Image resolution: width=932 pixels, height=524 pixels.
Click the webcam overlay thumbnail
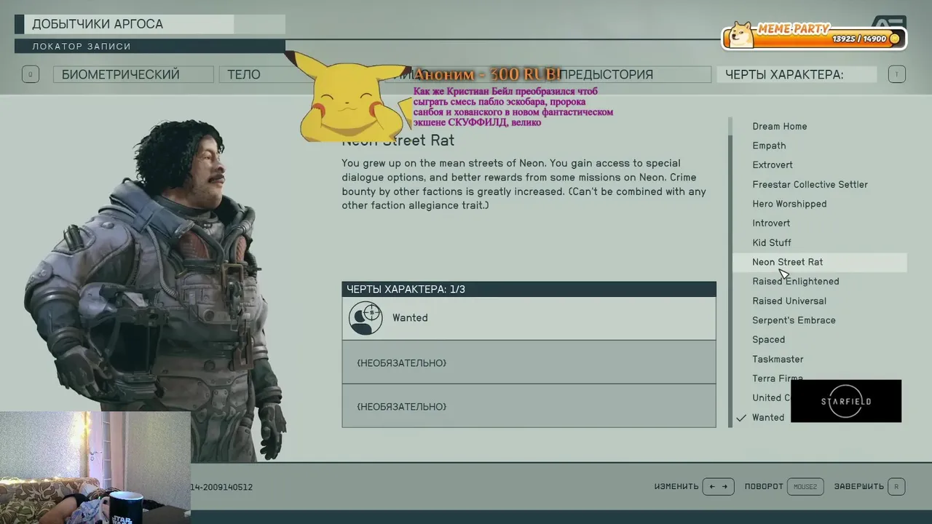click(95, 467)
